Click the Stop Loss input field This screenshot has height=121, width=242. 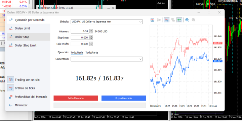(x=80, y=38)
